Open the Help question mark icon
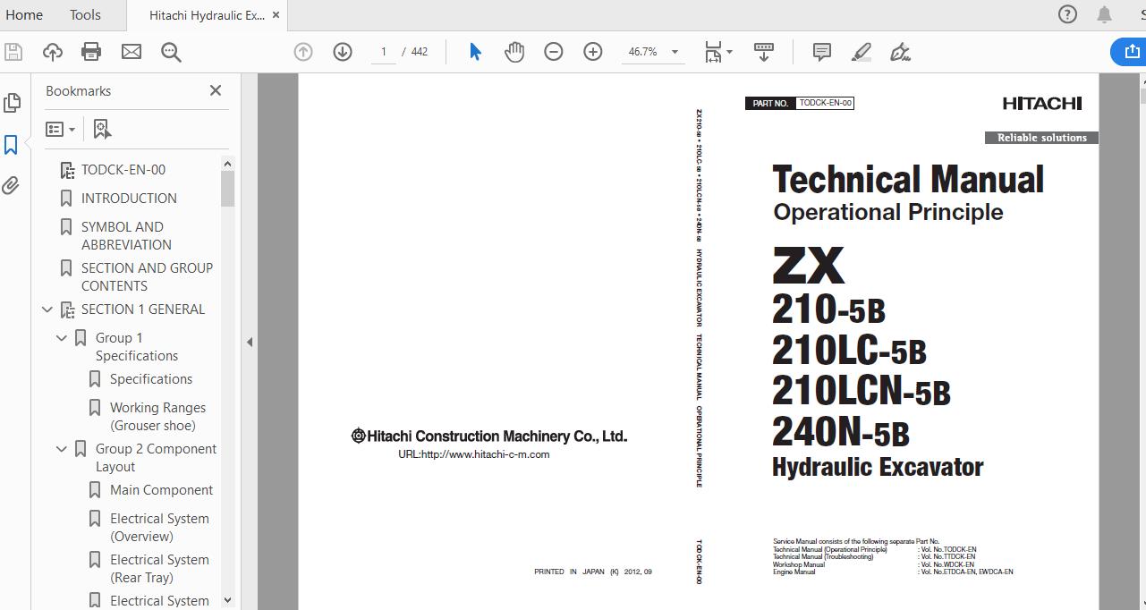Screen dimensions: 1146x610 [x=1067, y=14]
